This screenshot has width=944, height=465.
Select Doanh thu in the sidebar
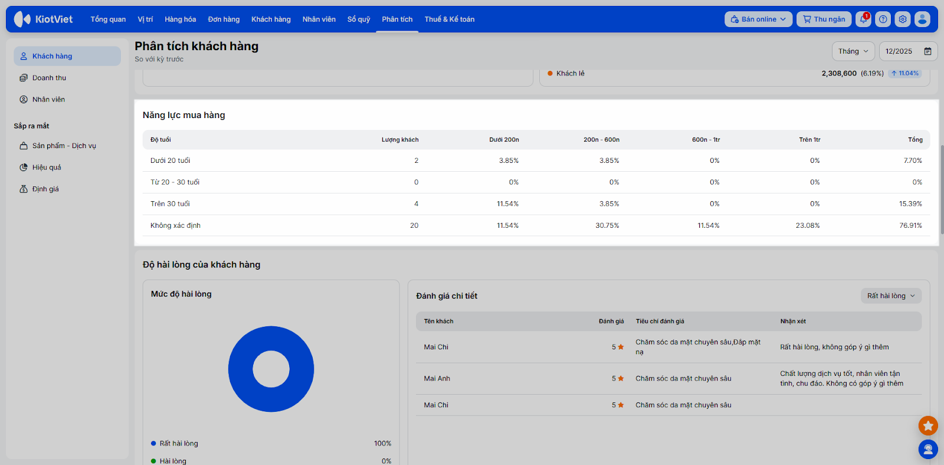(49, 78)
